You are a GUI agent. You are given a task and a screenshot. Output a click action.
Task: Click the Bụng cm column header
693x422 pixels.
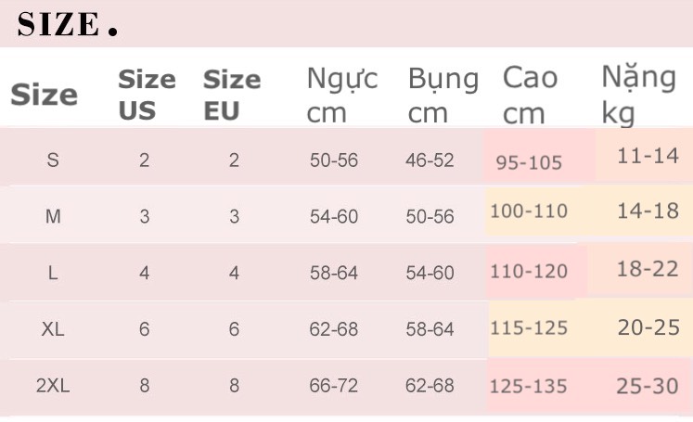[443, 95]
